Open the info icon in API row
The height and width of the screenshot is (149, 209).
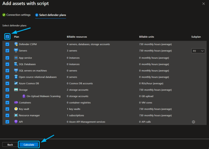click(x=193, y=122)
